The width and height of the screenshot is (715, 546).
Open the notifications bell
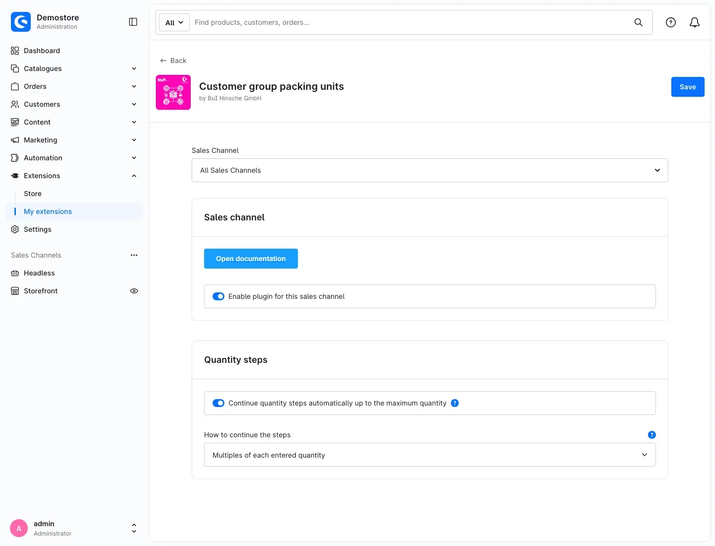coord(695,22)
